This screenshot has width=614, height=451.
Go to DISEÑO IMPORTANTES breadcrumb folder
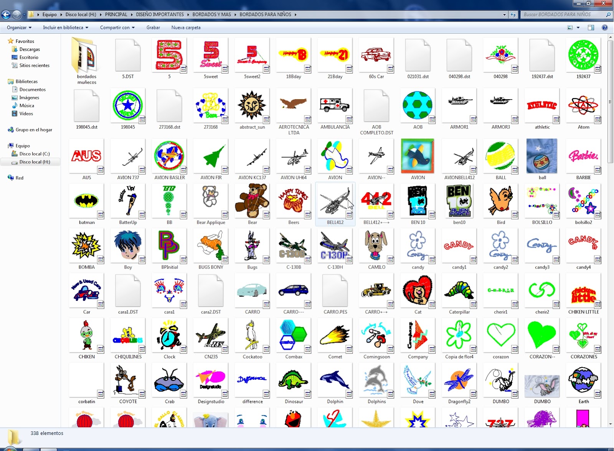tap(160, 15)
